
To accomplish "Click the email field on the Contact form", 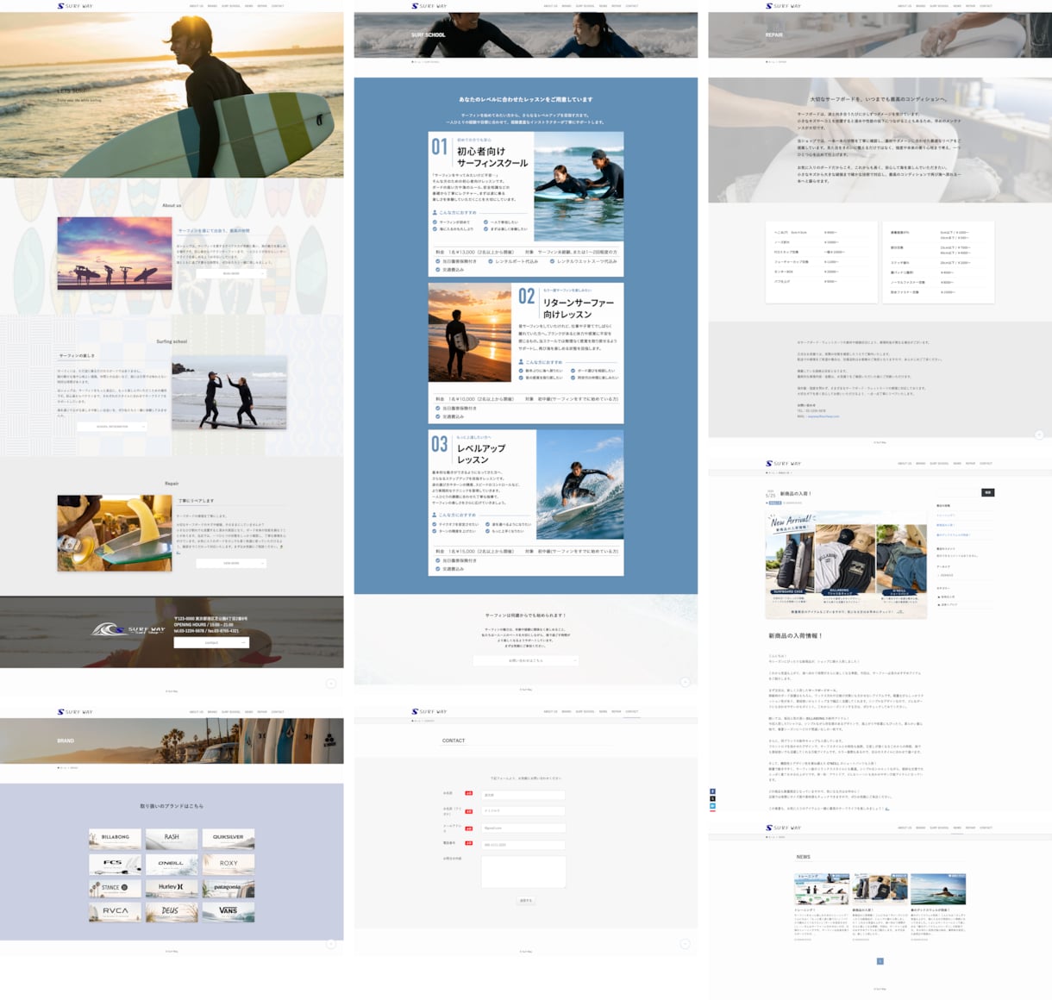I will pos(523,828).
